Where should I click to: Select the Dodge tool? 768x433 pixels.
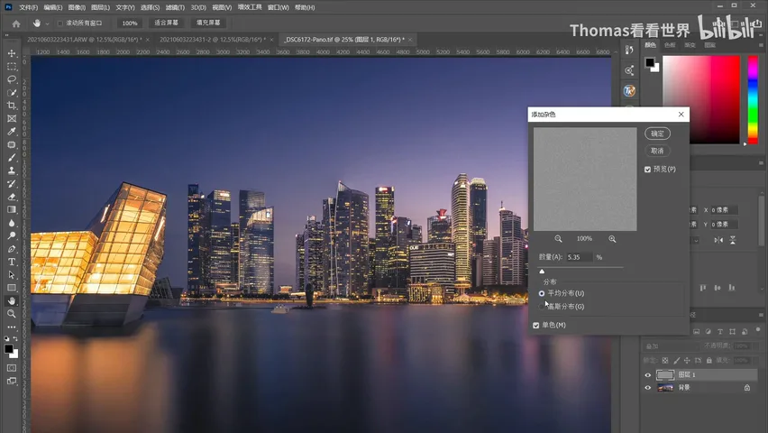tap(12, 235)
